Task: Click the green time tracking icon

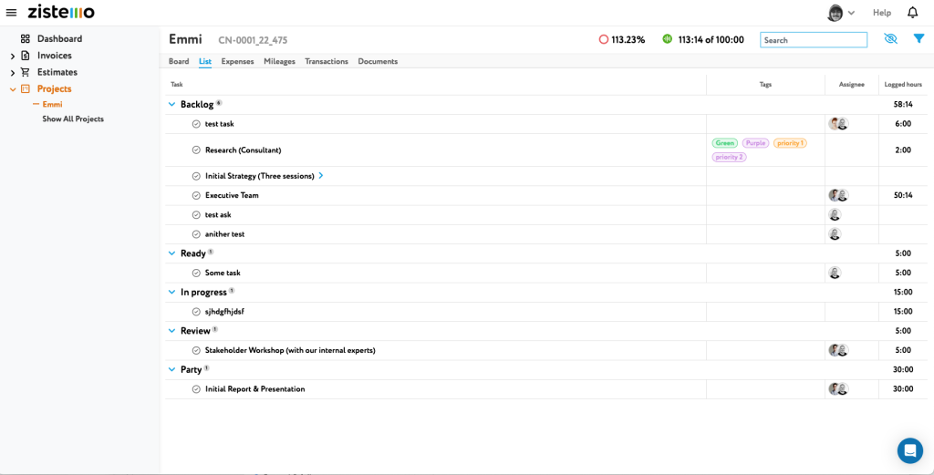Action: [667, 39]
